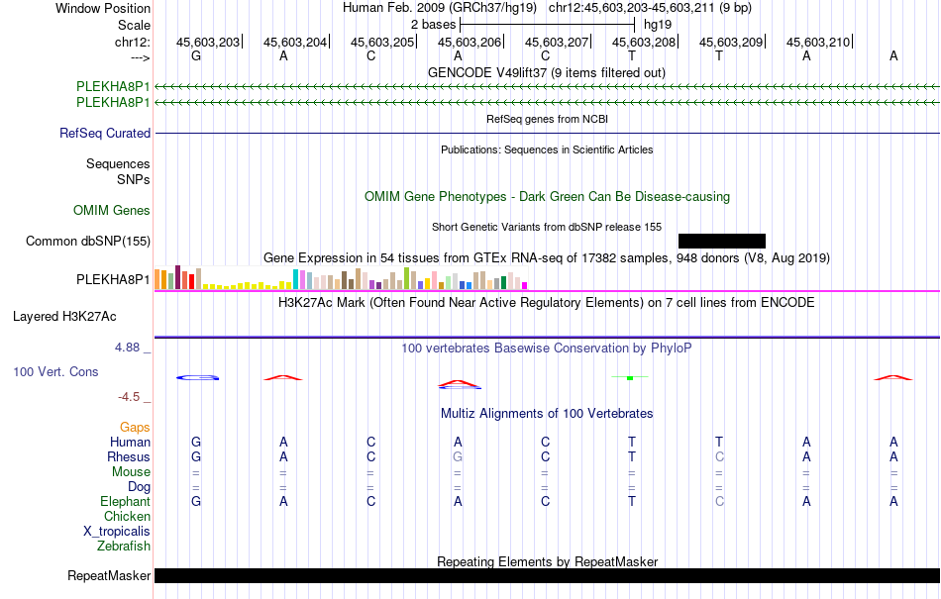
Task: Click the 45,603,203 coordinate label
Action: [208, 42]
